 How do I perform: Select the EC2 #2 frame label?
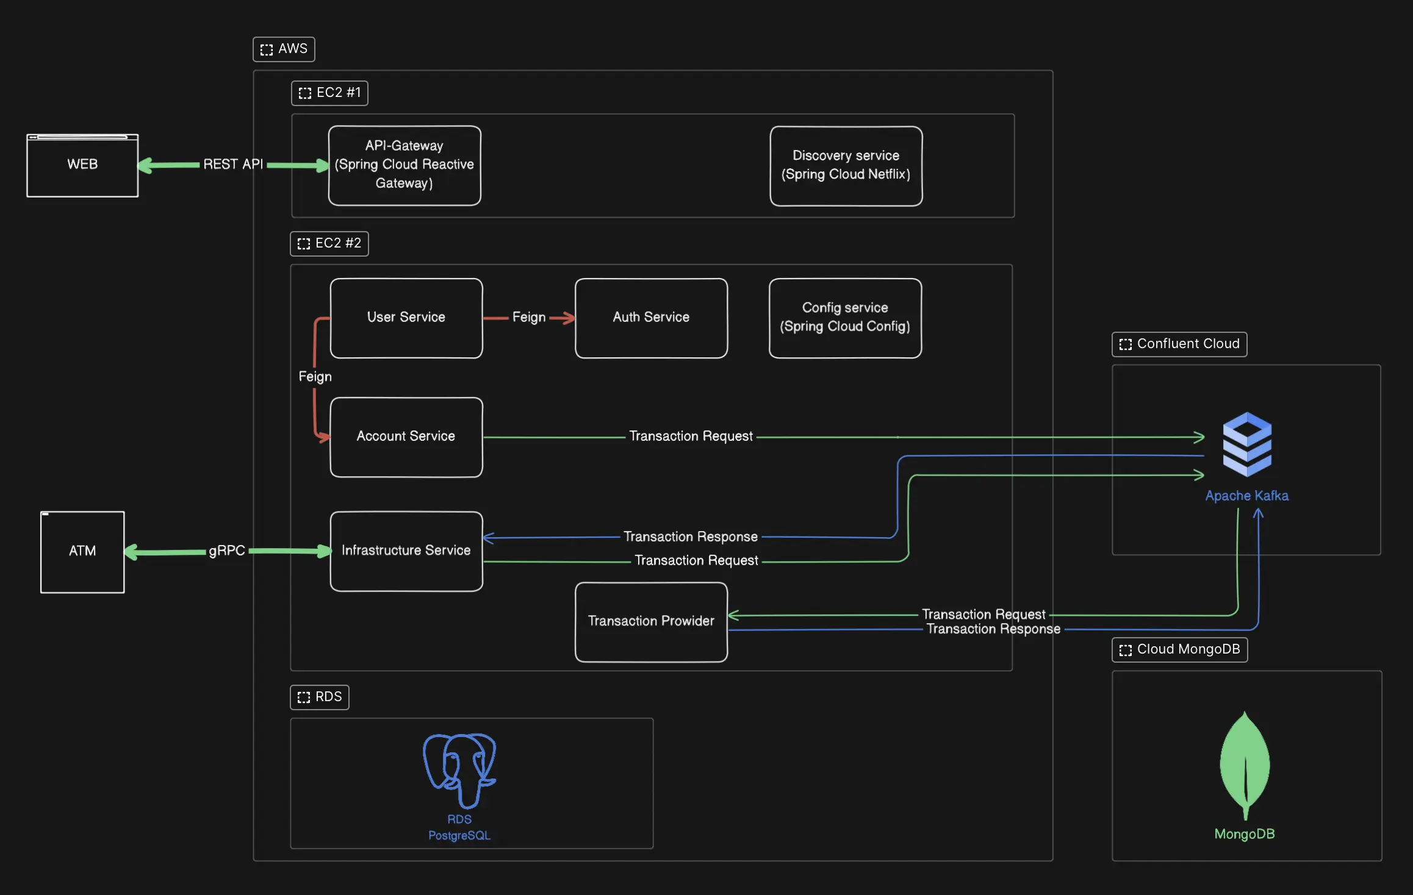pyautogui.click(x=329, y=243)
